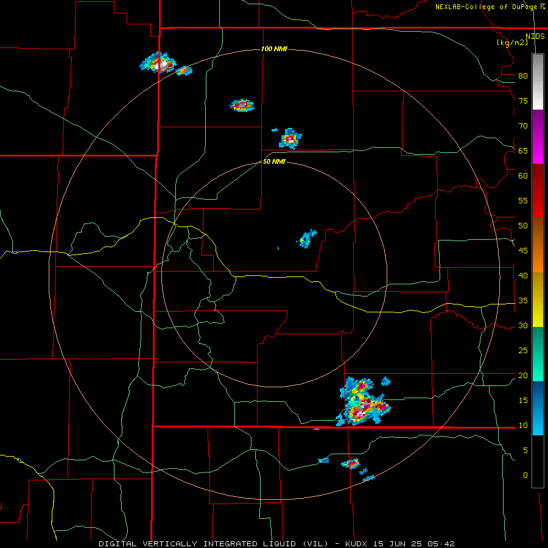The image size is (548, 548).
Task: Click the scale value "0"
Action: 525,476
